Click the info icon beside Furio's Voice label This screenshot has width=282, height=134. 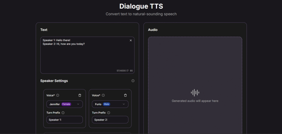(x=103, y=95)
